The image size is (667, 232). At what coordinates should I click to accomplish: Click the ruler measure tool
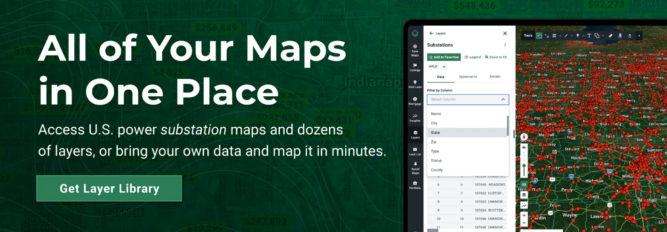[x=611, y=36]
